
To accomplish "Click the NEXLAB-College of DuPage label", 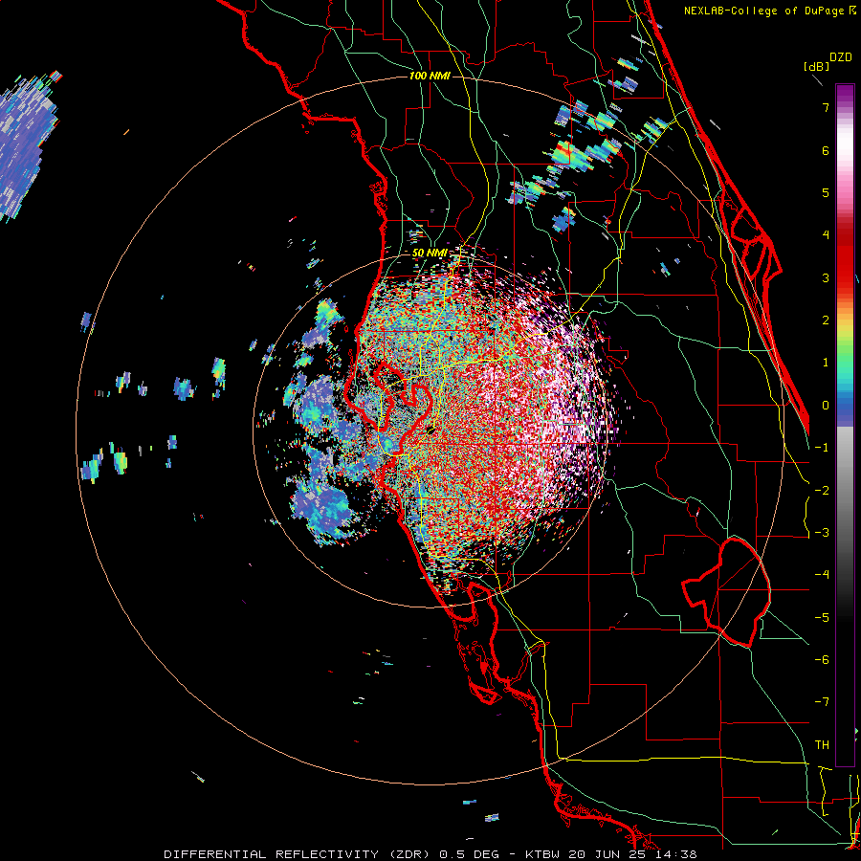I will (x=763, y=11).
